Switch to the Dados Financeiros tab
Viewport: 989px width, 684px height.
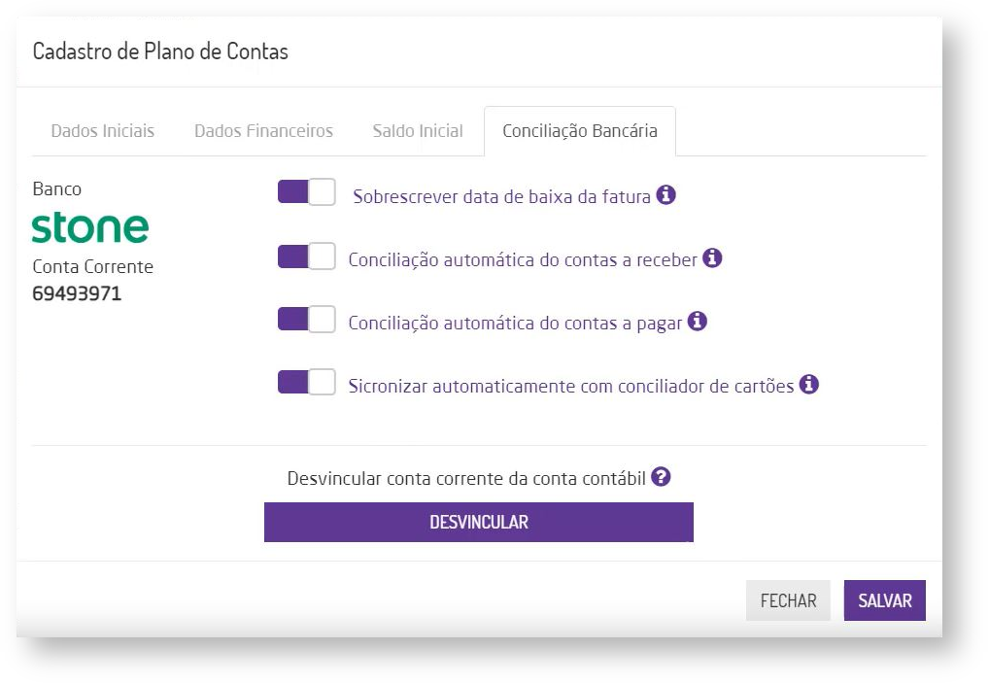[263, 131]
